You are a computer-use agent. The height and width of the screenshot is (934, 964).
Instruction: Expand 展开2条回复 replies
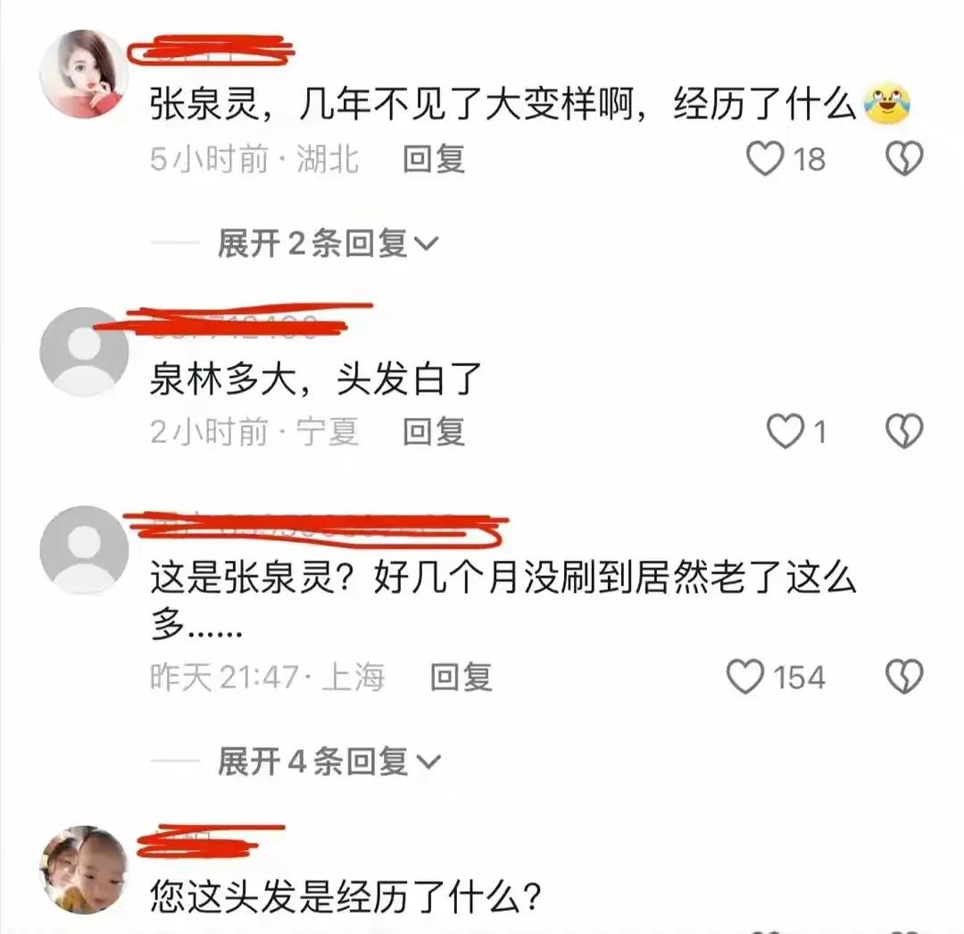[328, 244]
